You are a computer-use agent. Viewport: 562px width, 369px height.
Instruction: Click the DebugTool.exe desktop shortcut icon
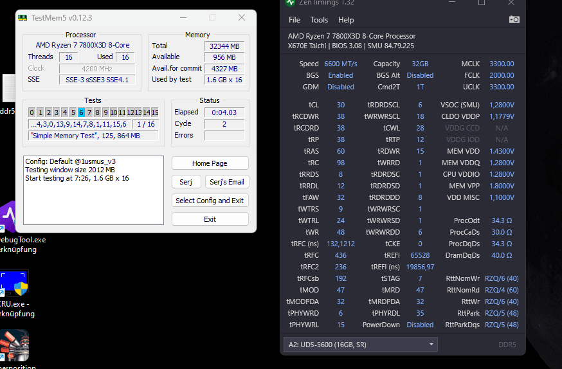pyautogui.click(x=9, y=217)
